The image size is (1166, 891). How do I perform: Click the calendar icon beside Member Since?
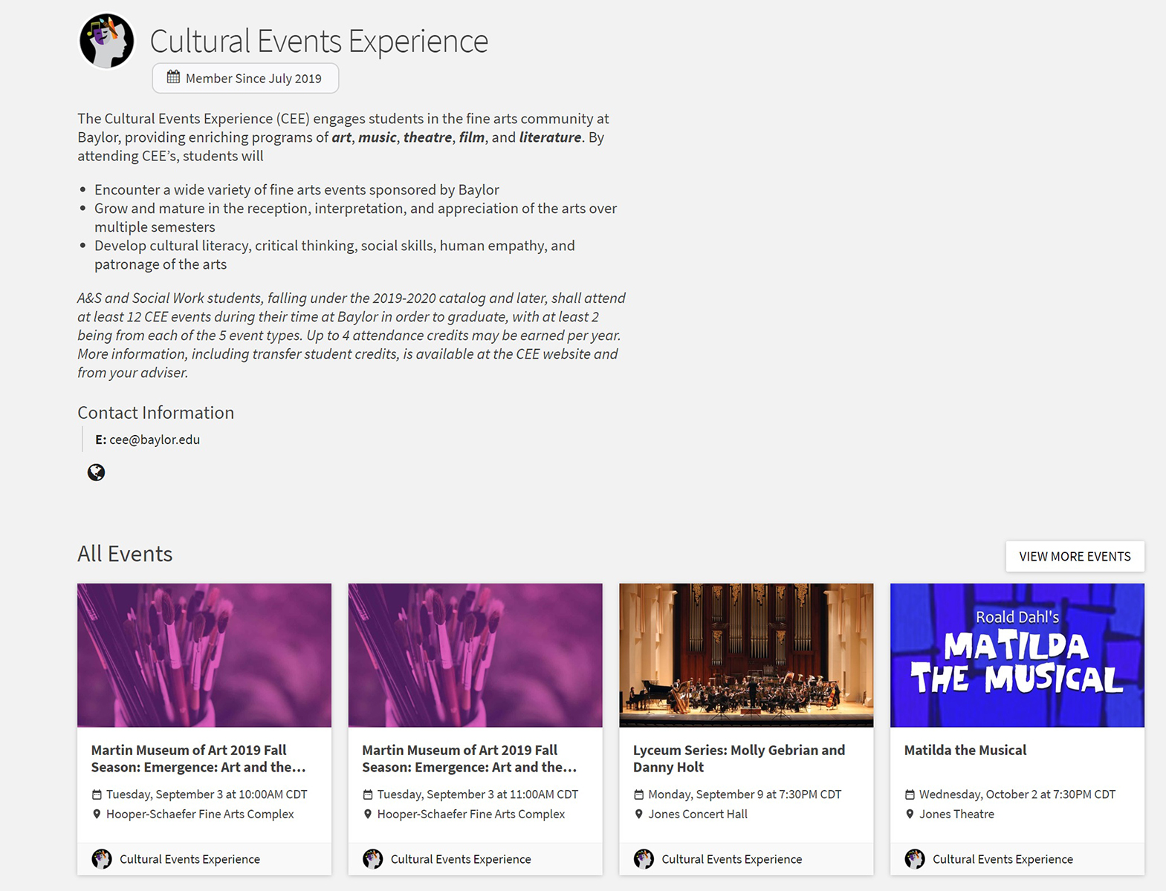pyautogui.click(x=173, y=77)
